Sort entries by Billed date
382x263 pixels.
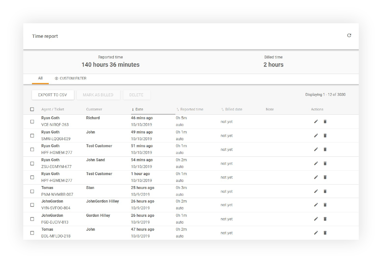point(233,109)
